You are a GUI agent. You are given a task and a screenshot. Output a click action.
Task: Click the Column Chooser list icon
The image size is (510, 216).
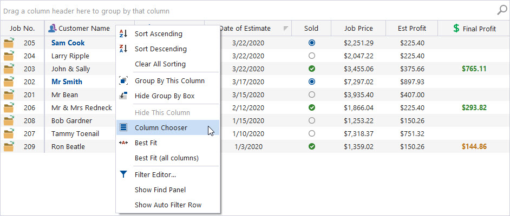[123, 127]
